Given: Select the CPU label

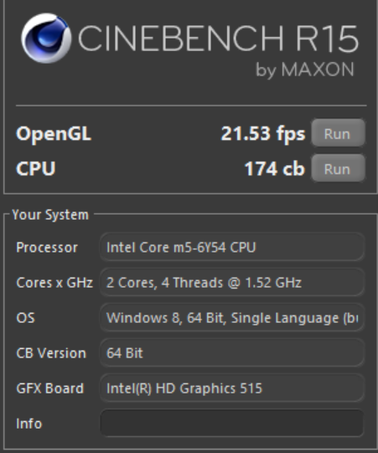Looking at the screenshot, I should (x=36, y=169).
